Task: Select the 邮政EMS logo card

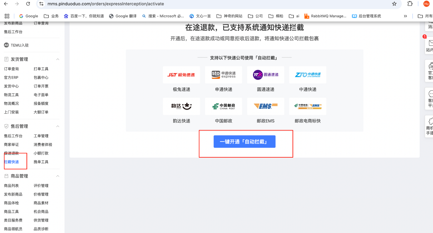Action: click(x=266, y=106)
